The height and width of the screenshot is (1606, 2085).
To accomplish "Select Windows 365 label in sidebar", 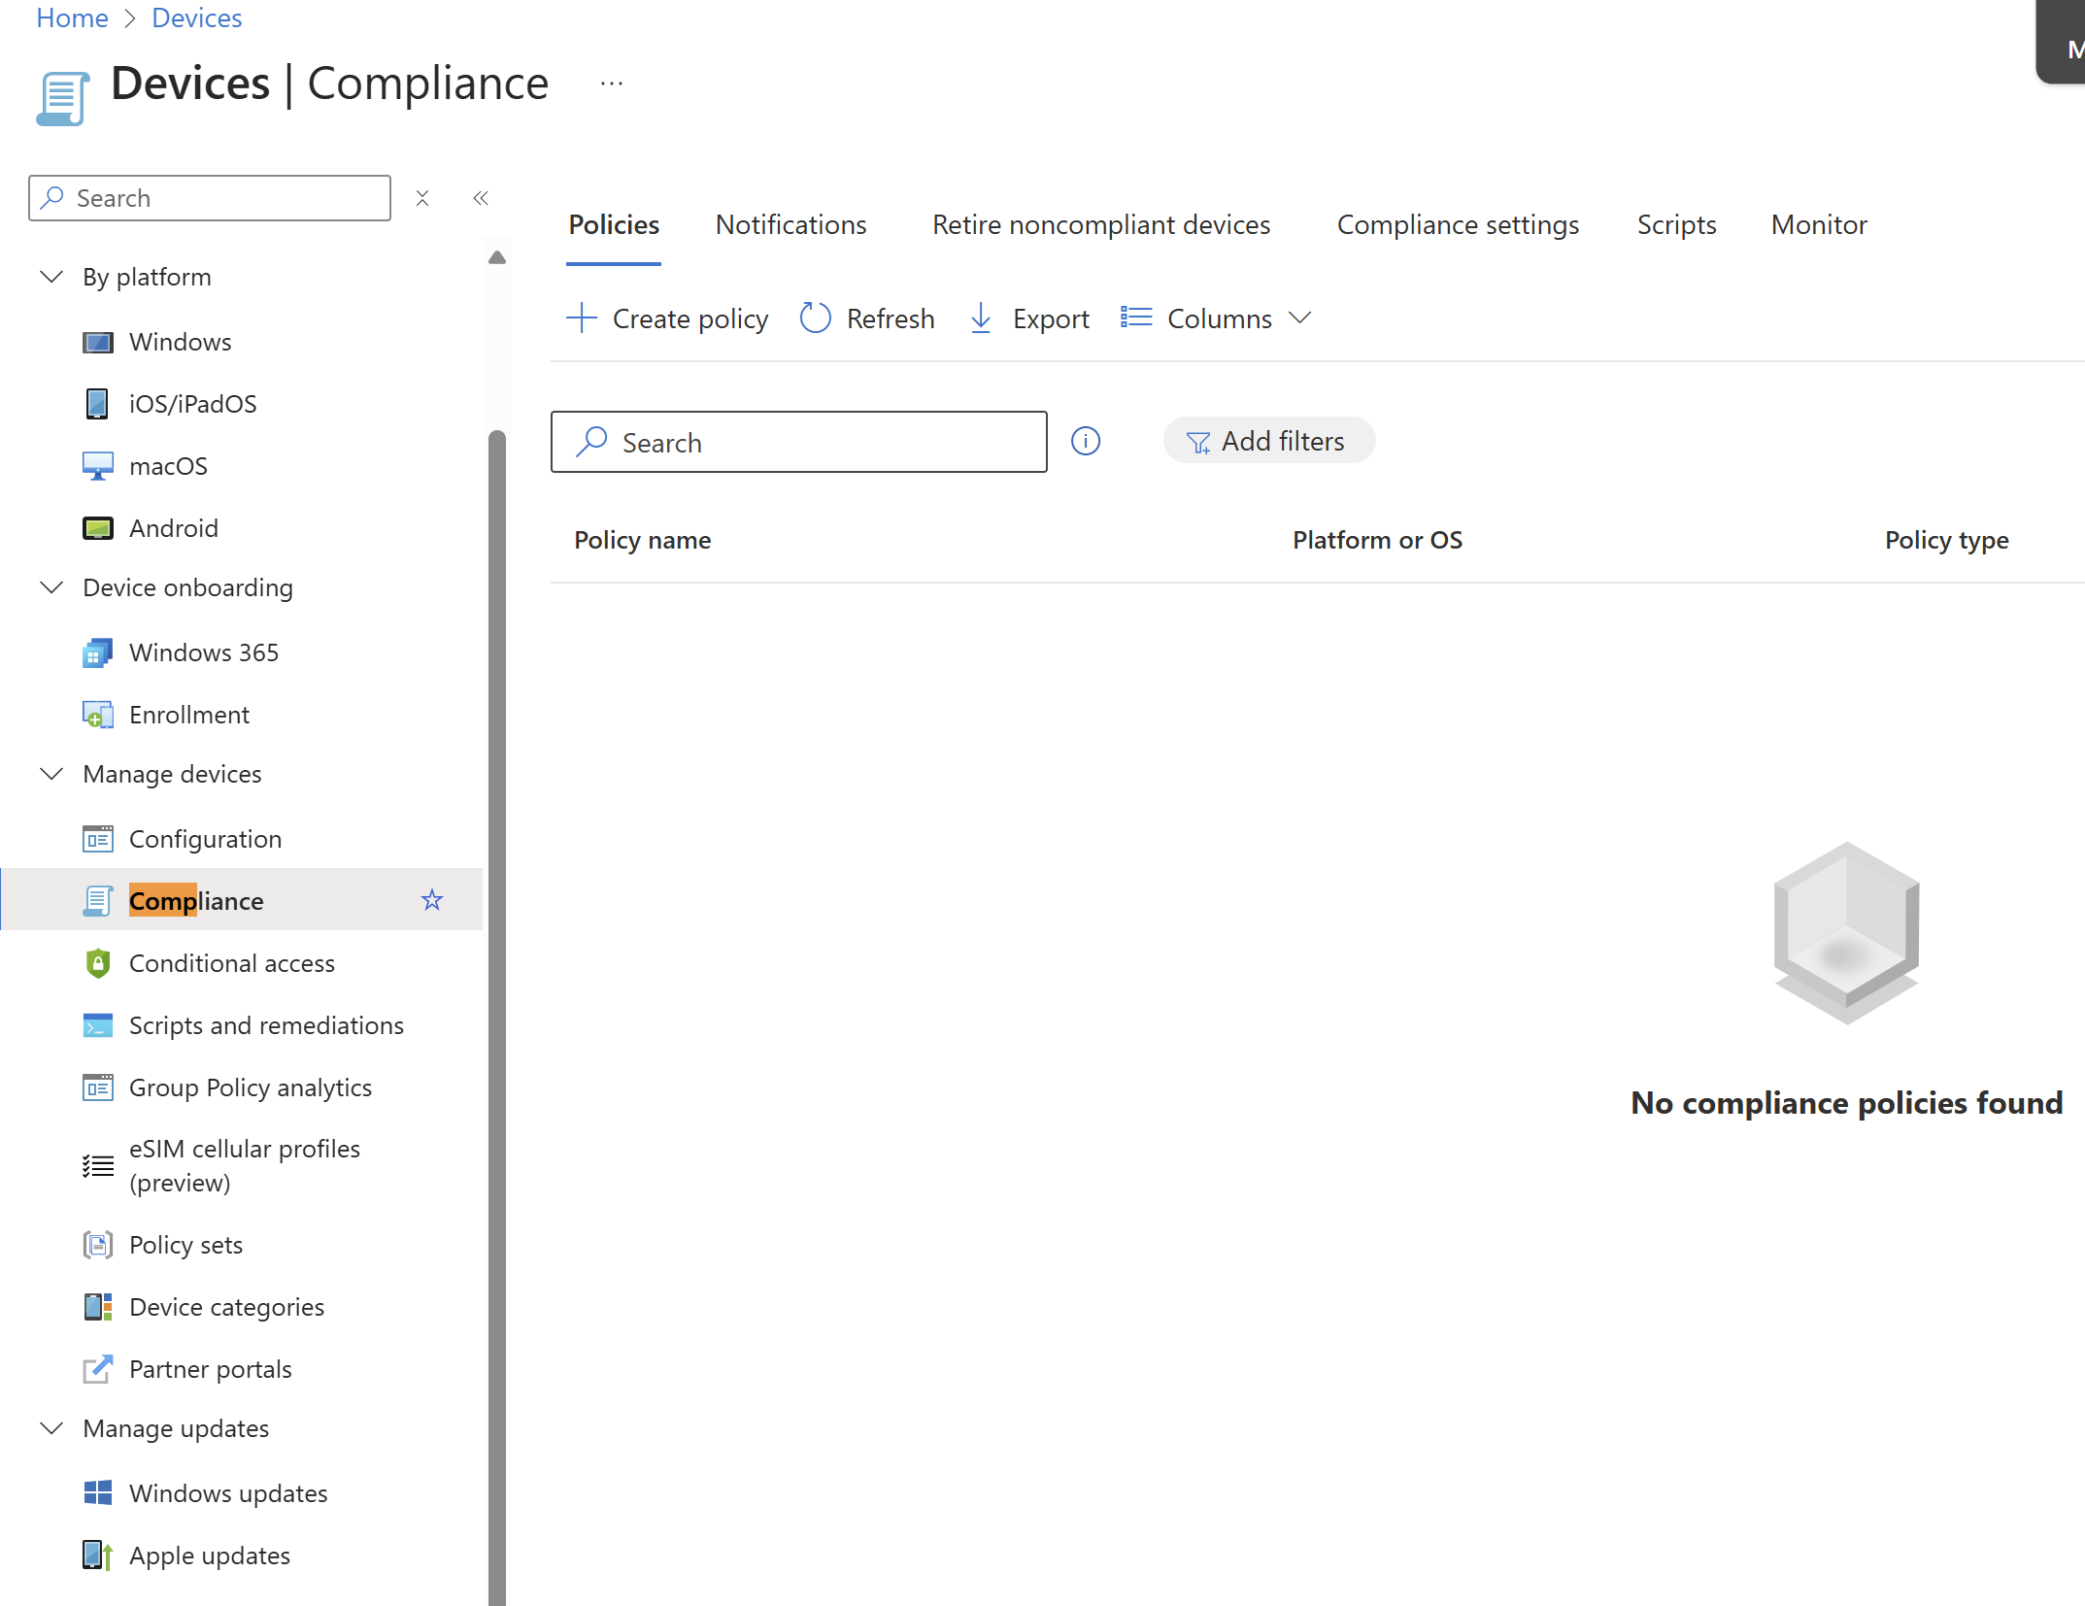I will click(x=204, y=652).
